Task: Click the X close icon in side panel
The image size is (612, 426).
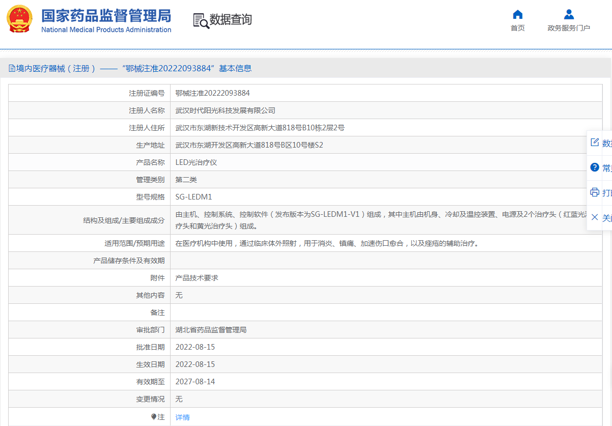Action: point(594,217)
